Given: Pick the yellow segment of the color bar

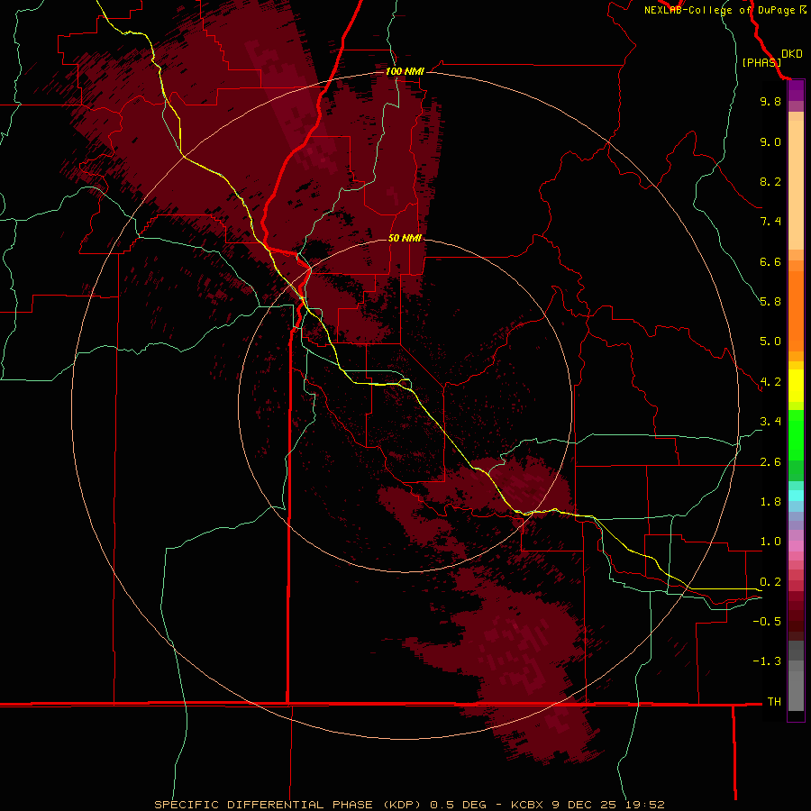Looking at the screenshot, I should point(796,386).
